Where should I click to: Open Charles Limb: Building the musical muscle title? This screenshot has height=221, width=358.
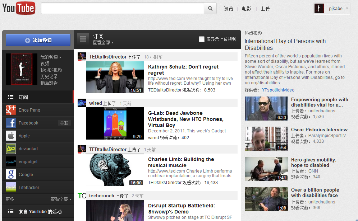coord(181,162)
